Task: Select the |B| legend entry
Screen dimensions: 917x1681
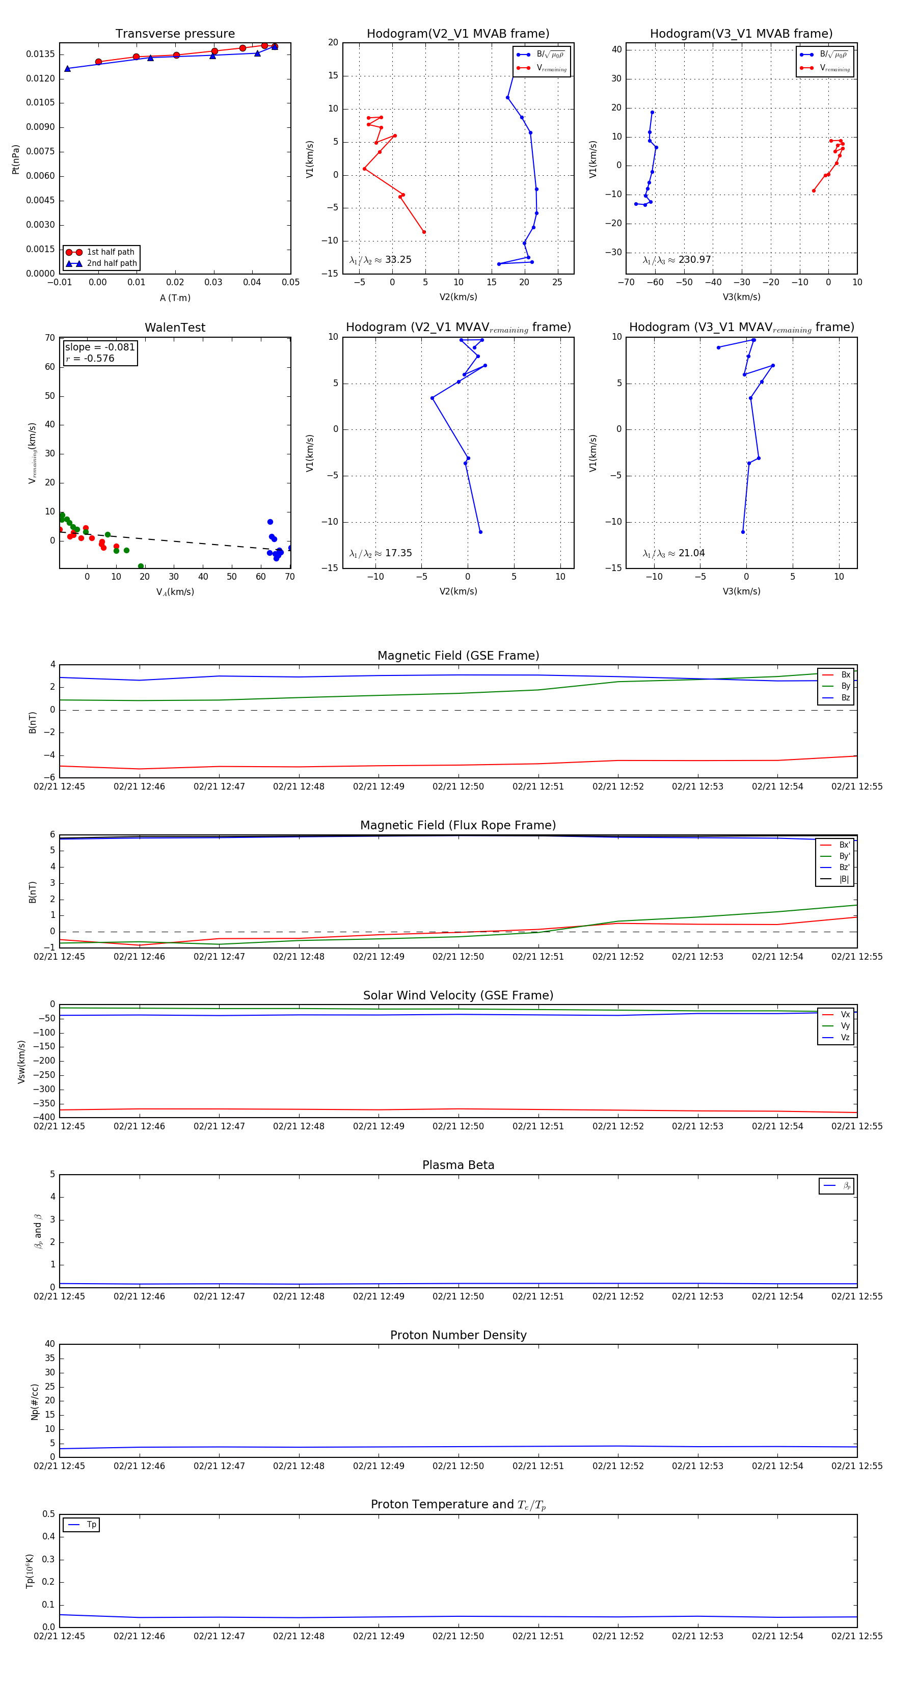Action: 836,879
